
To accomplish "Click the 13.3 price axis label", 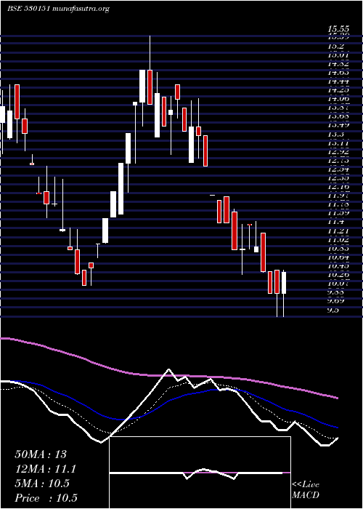I will point(335,134).
